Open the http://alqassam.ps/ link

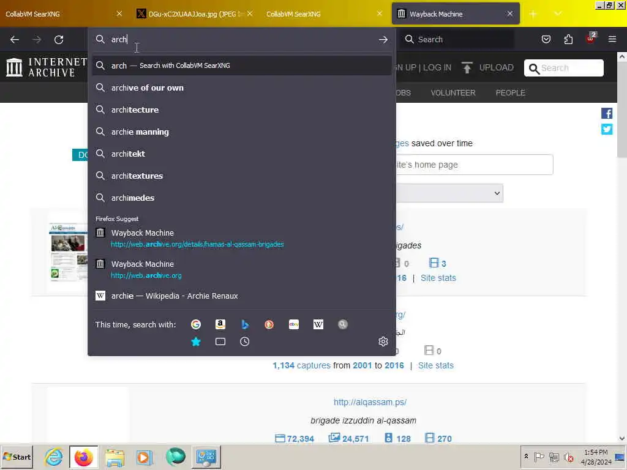pyautogui.click(x=370, y=402)
